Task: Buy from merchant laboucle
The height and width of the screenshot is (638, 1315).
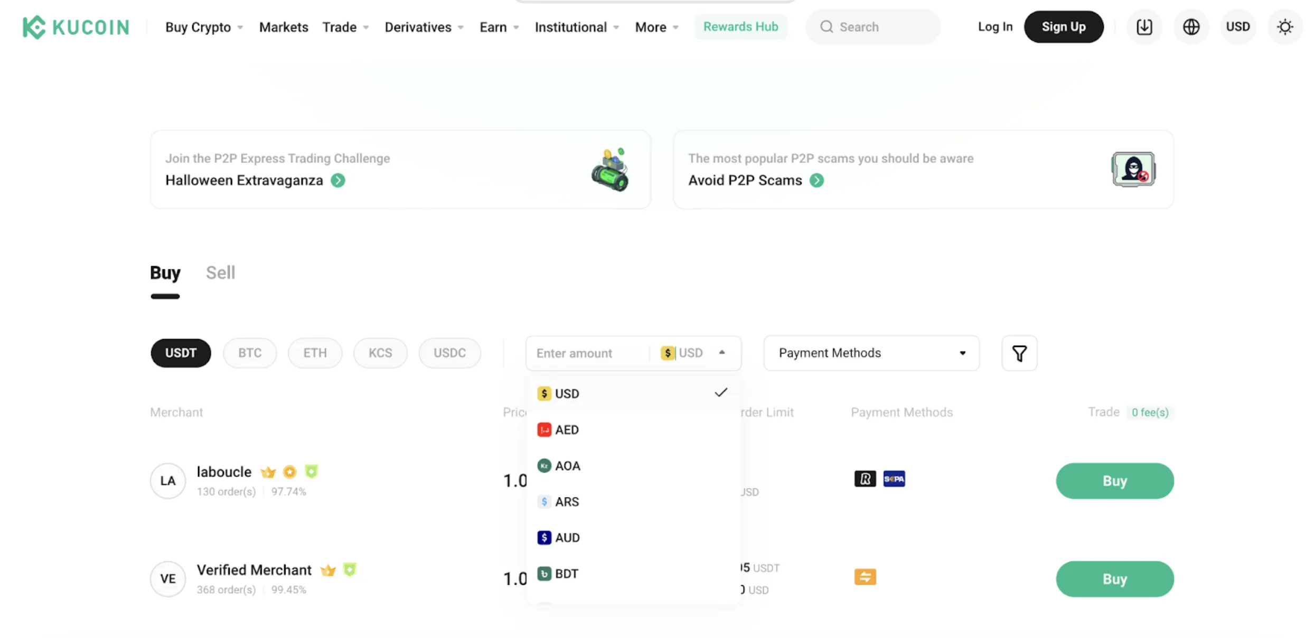Action: pos(1115,481)
